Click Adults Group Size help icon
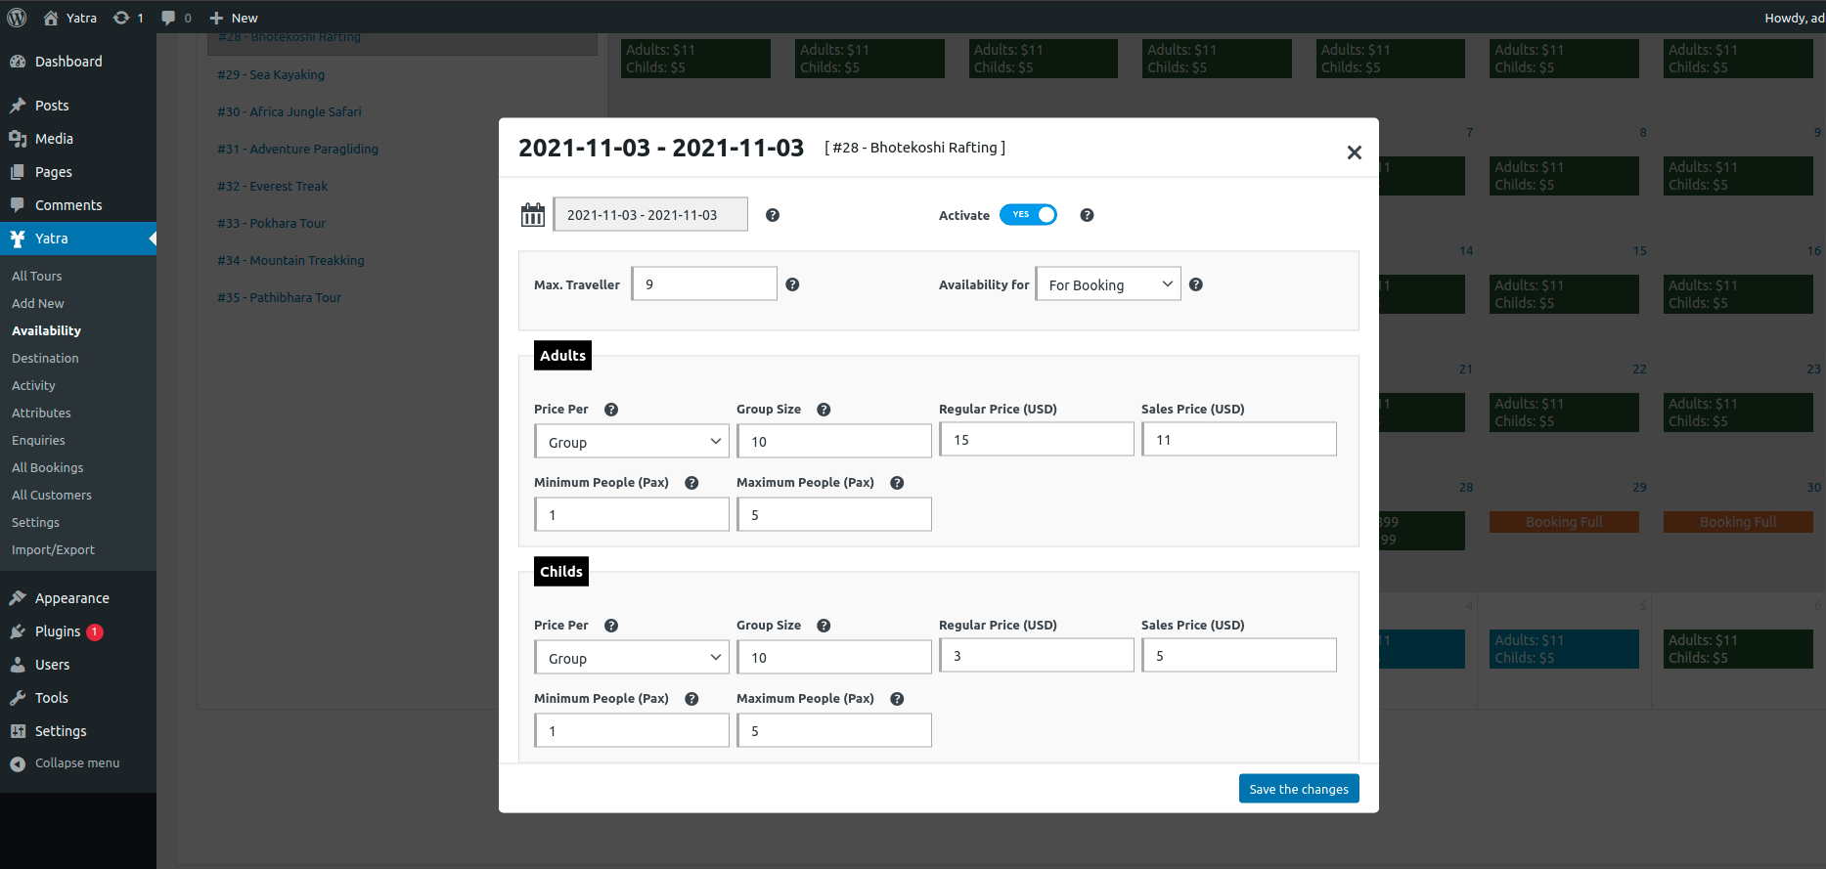Viewport: 1826px width, 869px height. 824,410
